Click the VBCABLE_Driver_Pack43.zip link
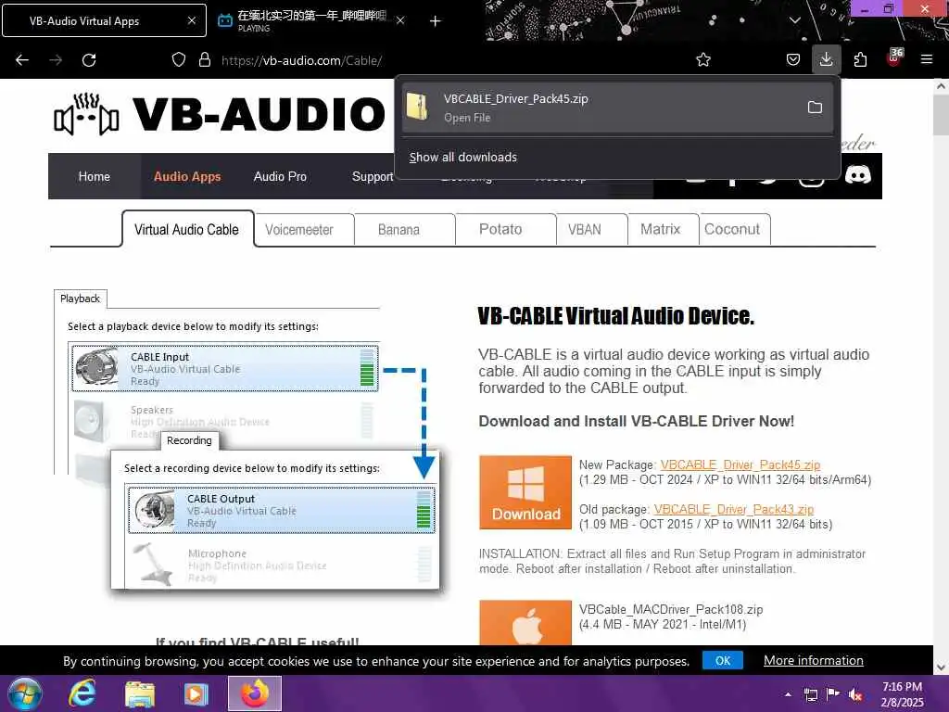The image size is (949, 712). point(734,509)
